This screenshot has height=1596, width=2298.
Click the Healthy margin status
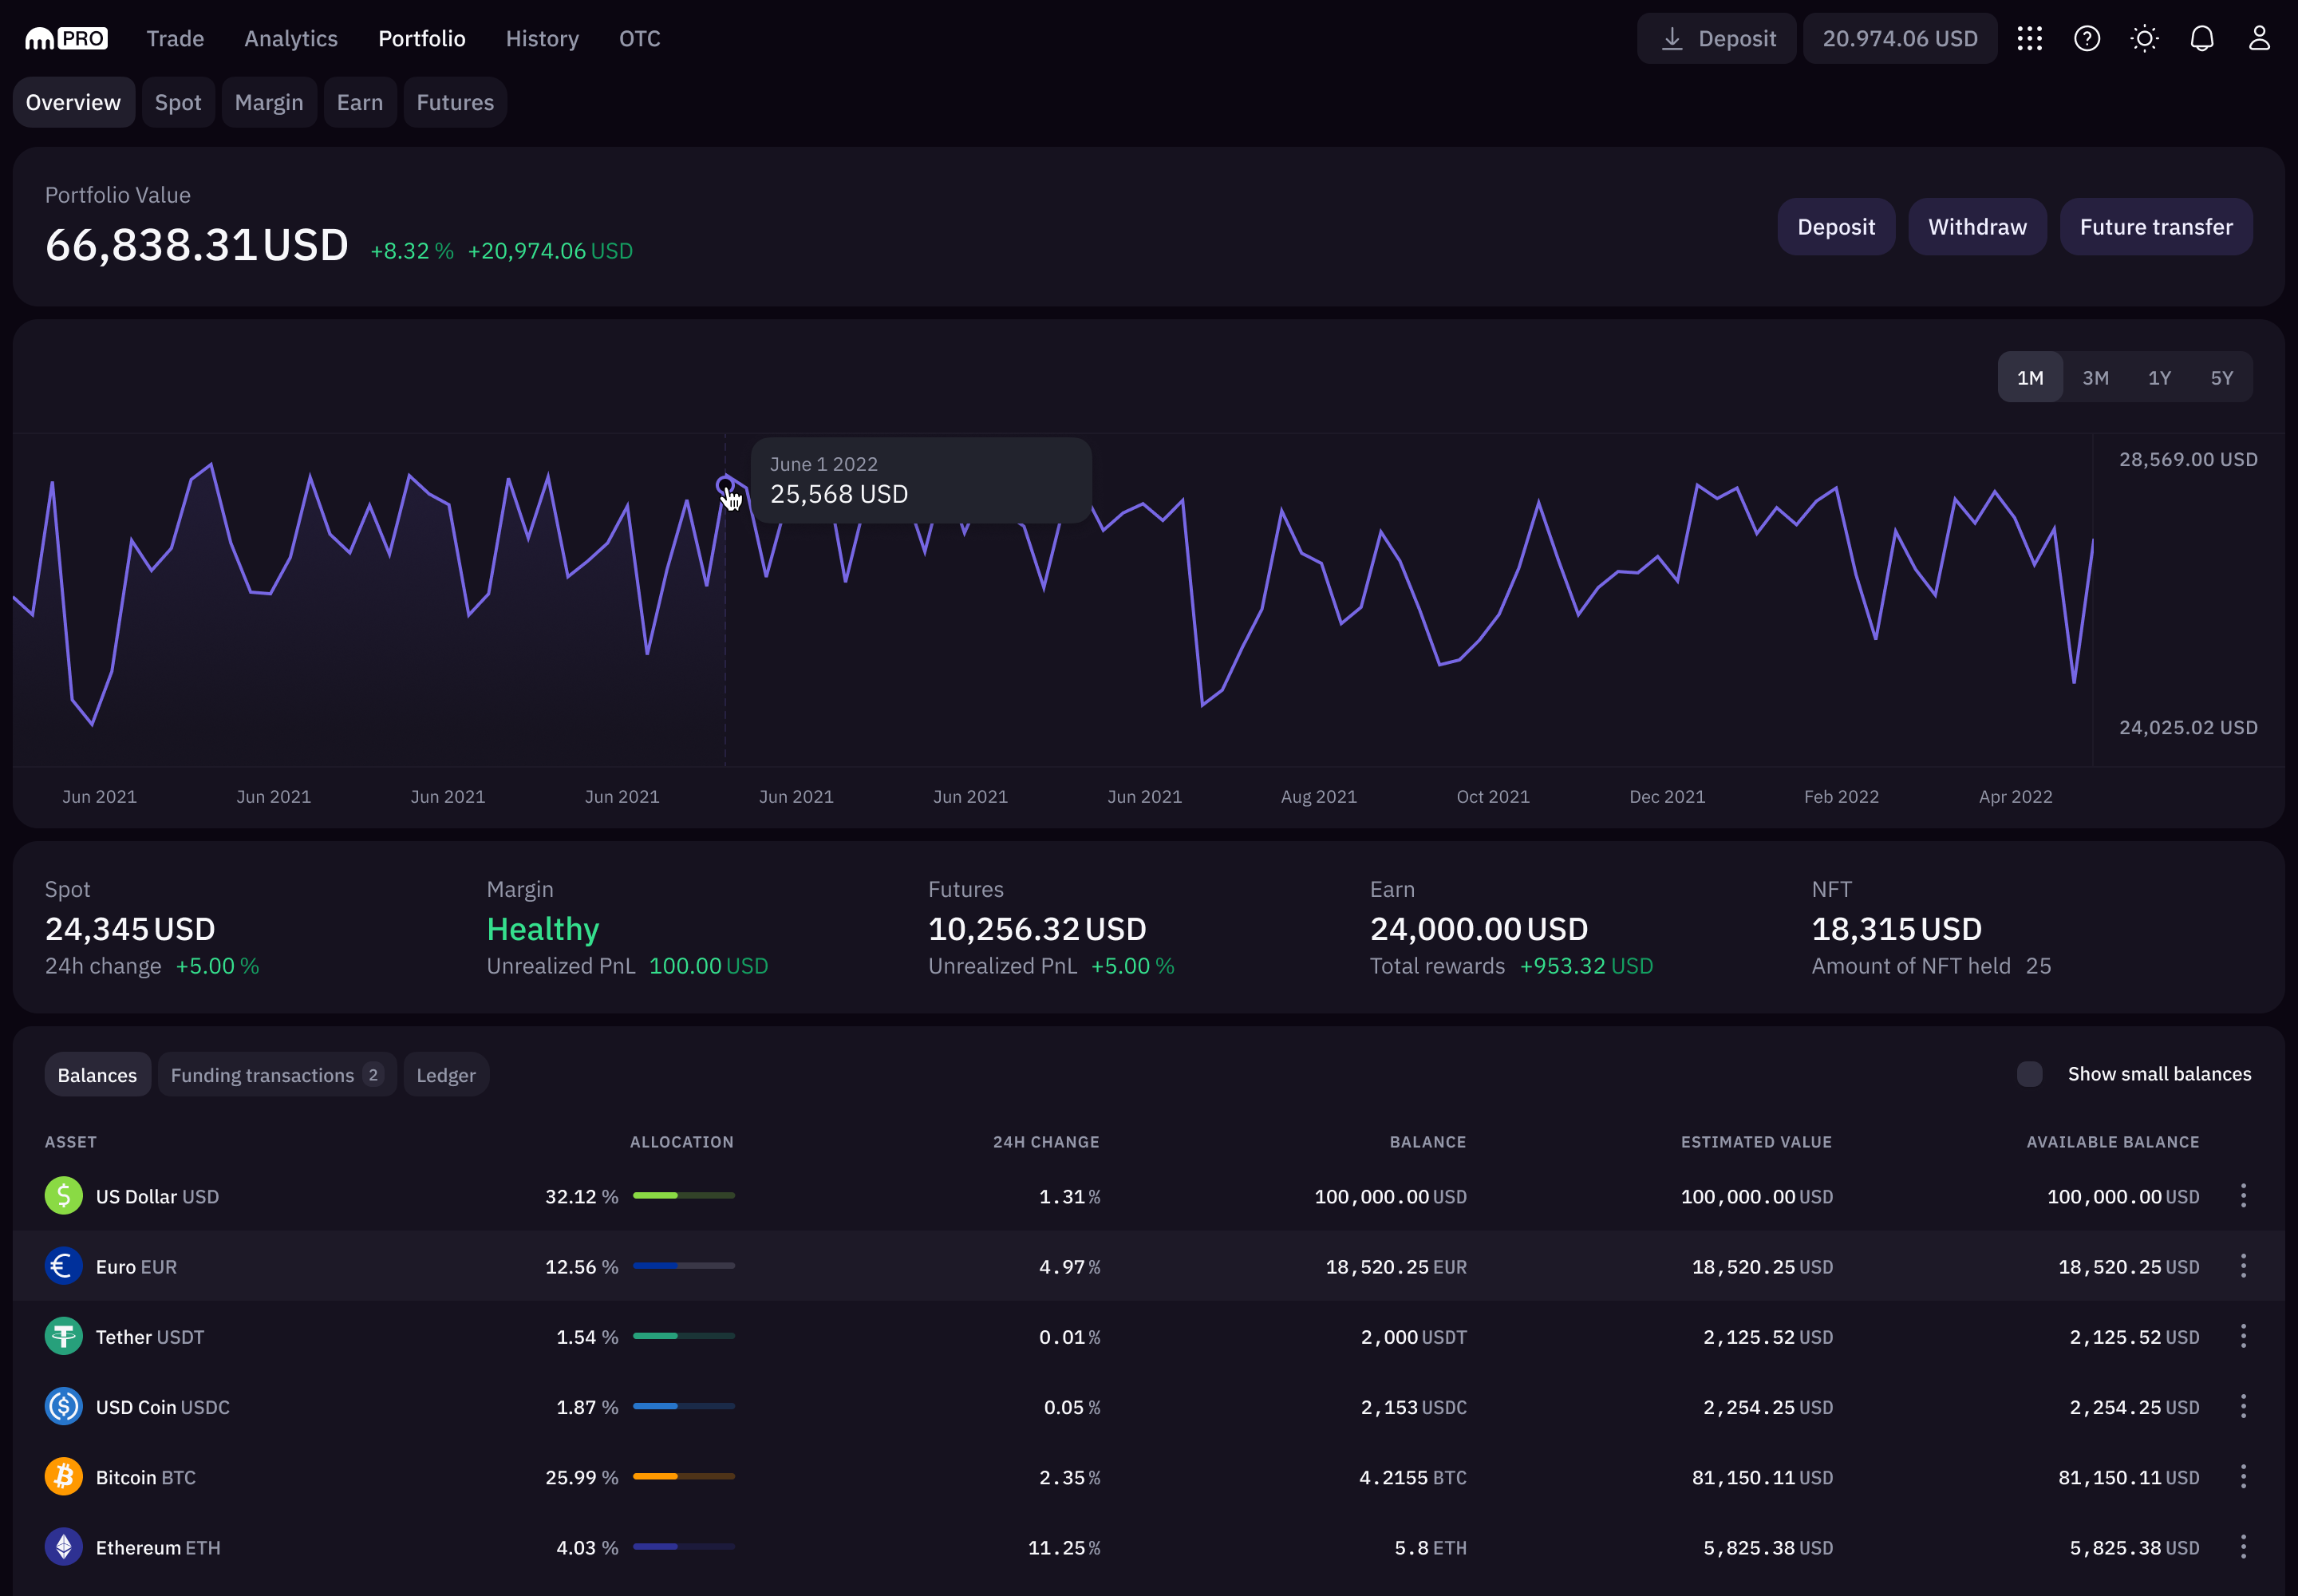(x=543, y=929)
